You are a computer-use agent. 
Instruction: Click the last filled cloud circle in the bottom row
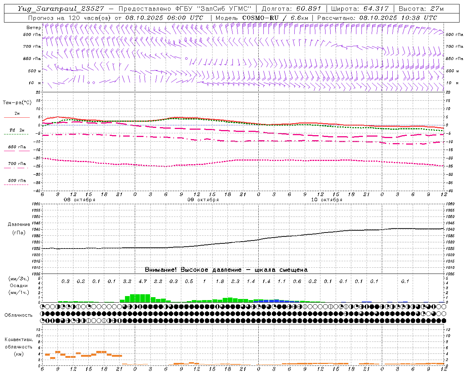444,320
